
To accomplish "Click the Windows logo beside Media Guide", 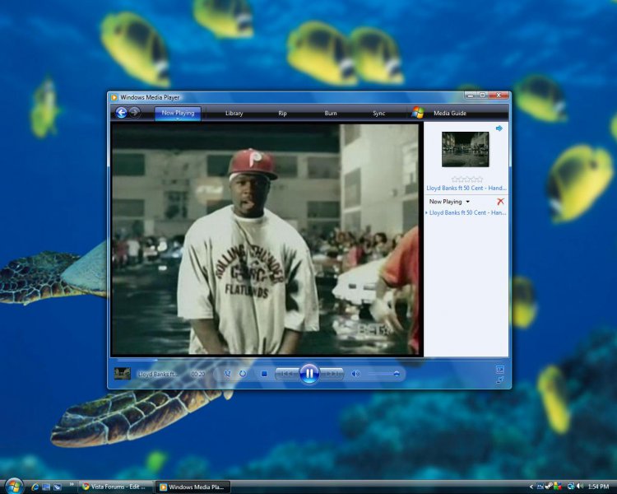I will 418,113.
